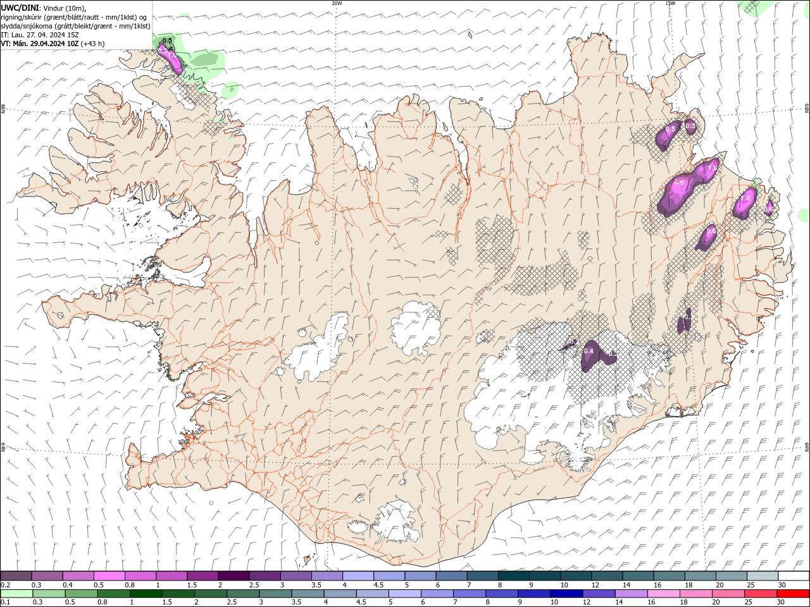Viewport: 810px width, 607px height.
Task: Click the 0.4 snowfall value on Vatnajökull
Action: coord(589,351)
